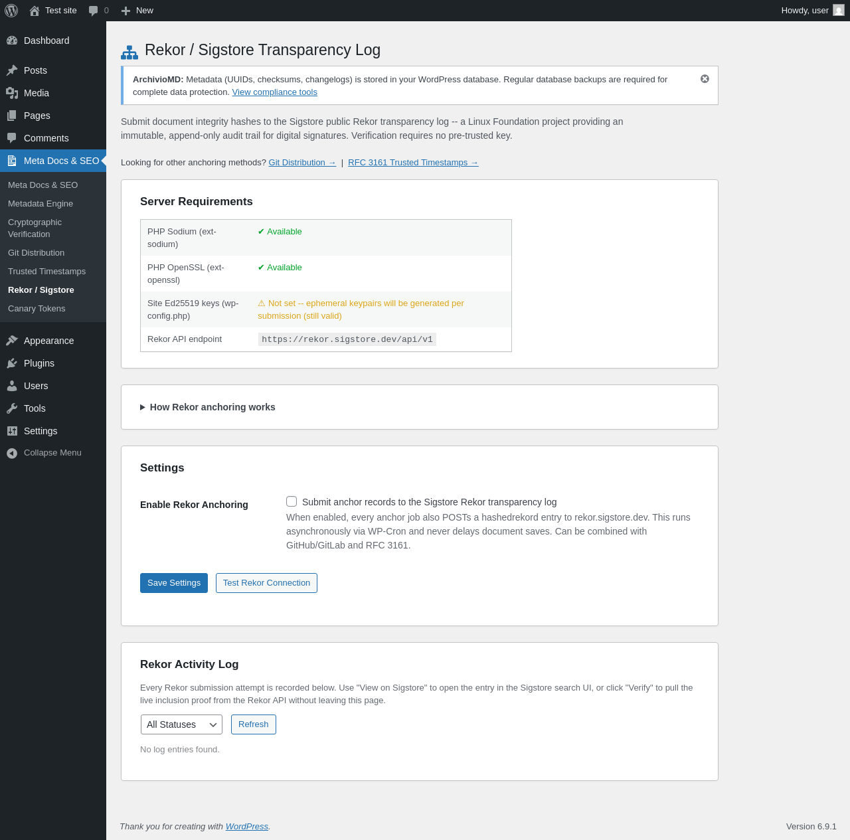The height and width of the screenshot is (840, 850).
Task: Visit the WordPress footer link
Action: coord(247,827)
